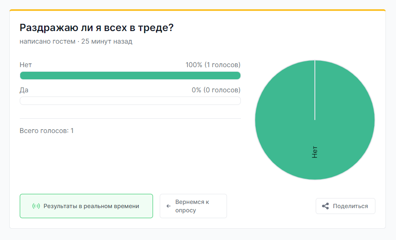Screen dimensions: 396x240
Task: Click the live broadcast signal icon
Action: 36,206
